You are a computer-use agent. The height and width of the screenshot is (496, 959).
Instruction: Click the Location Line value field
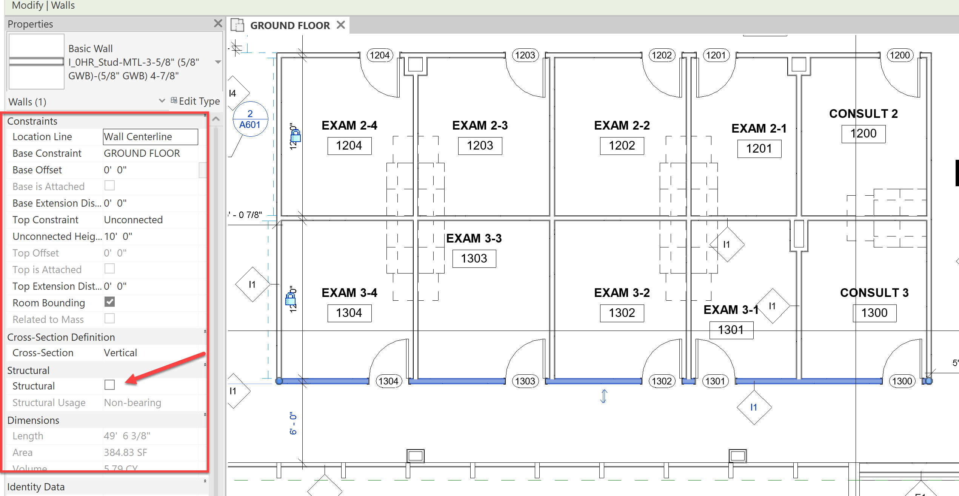point(150,137)
